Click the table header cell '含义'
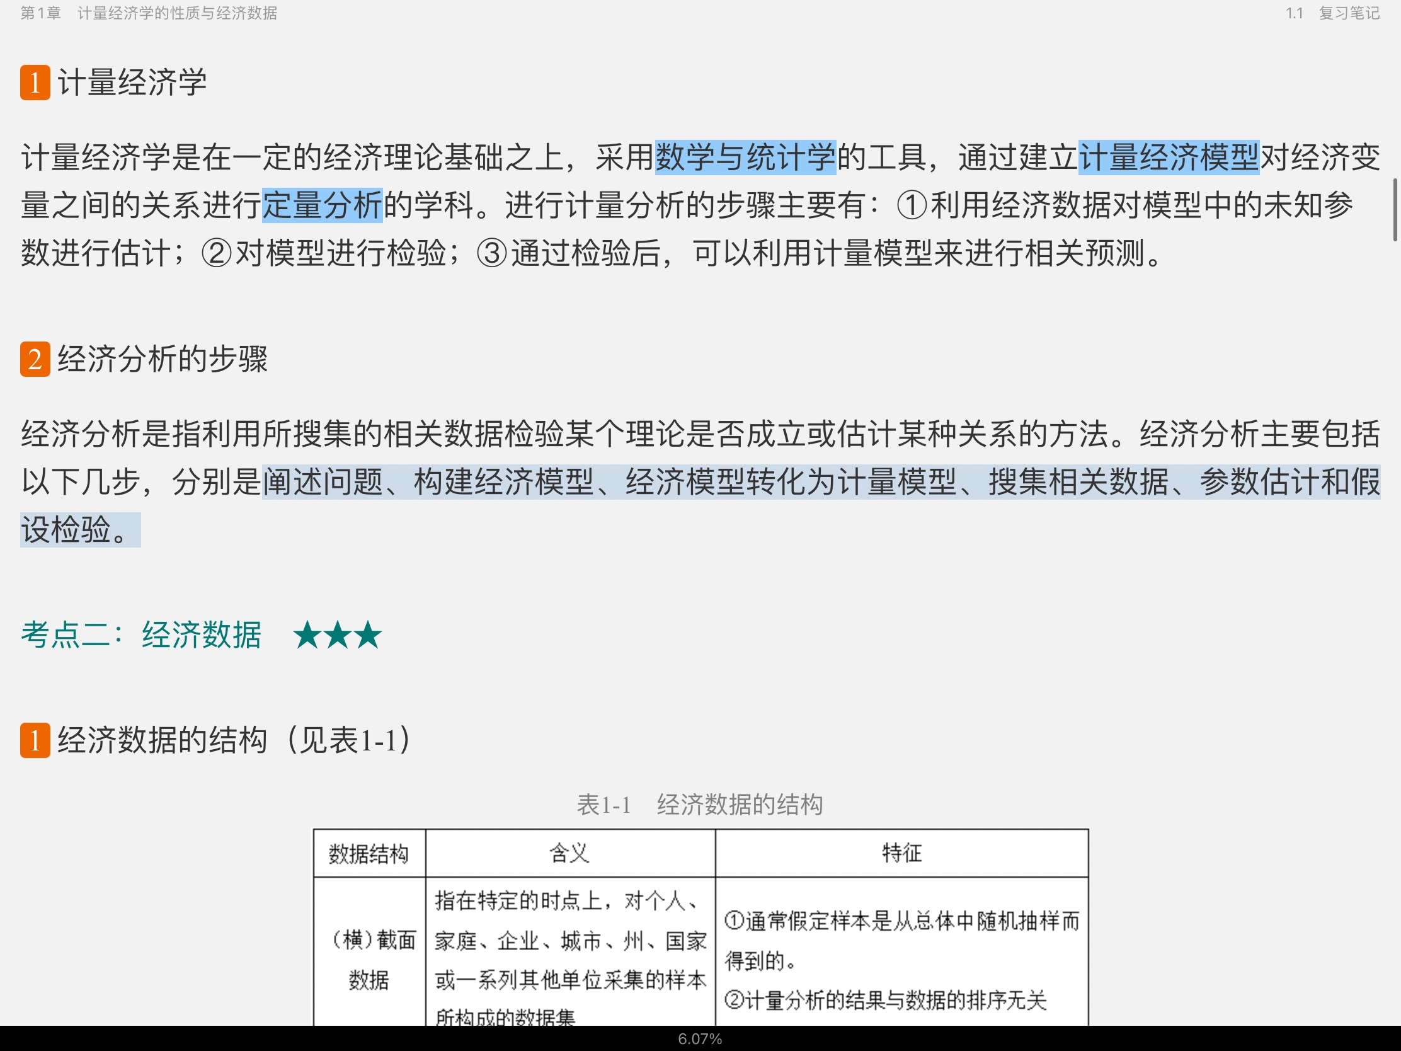Image resolution: width=1401 pixels, height=1051 pixels. click(570, 853)
